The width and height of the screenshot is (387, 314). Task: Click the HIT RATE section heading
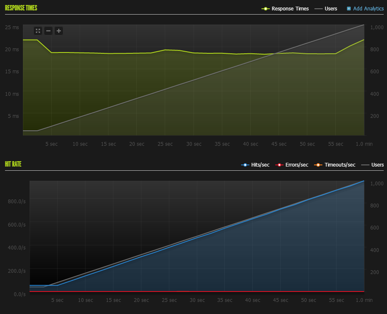(x=13, y=164)
